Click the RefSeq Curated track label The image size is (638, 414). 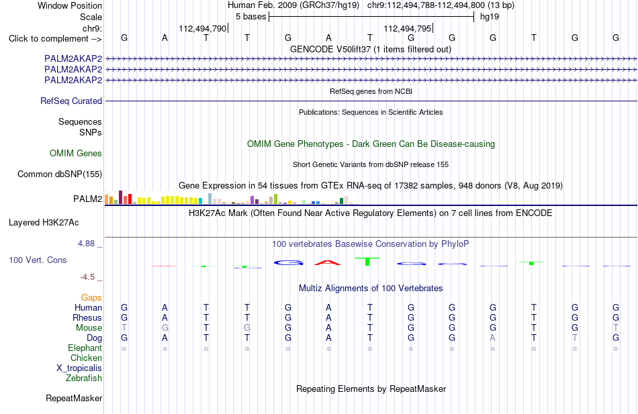pos(71,101)
